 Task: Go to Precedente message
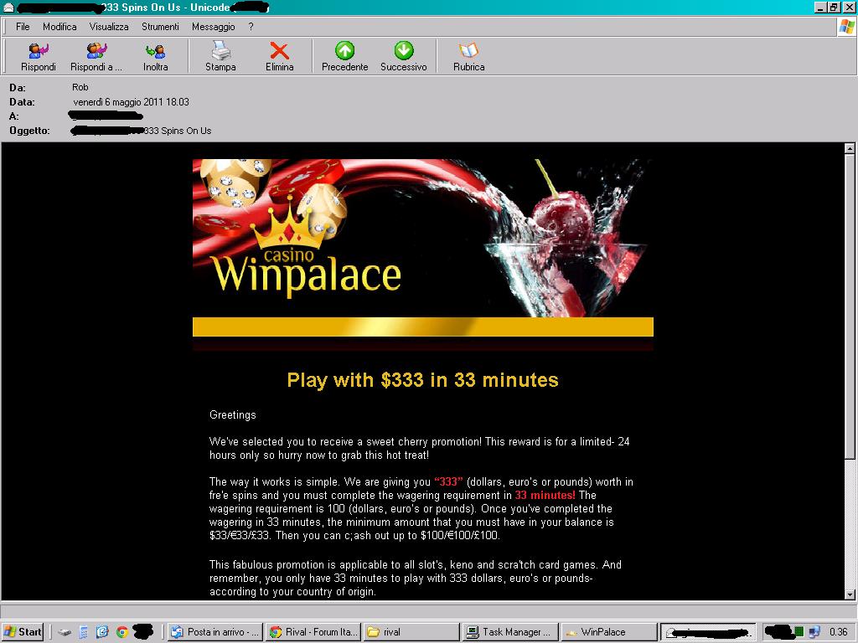tap(344, 57)
